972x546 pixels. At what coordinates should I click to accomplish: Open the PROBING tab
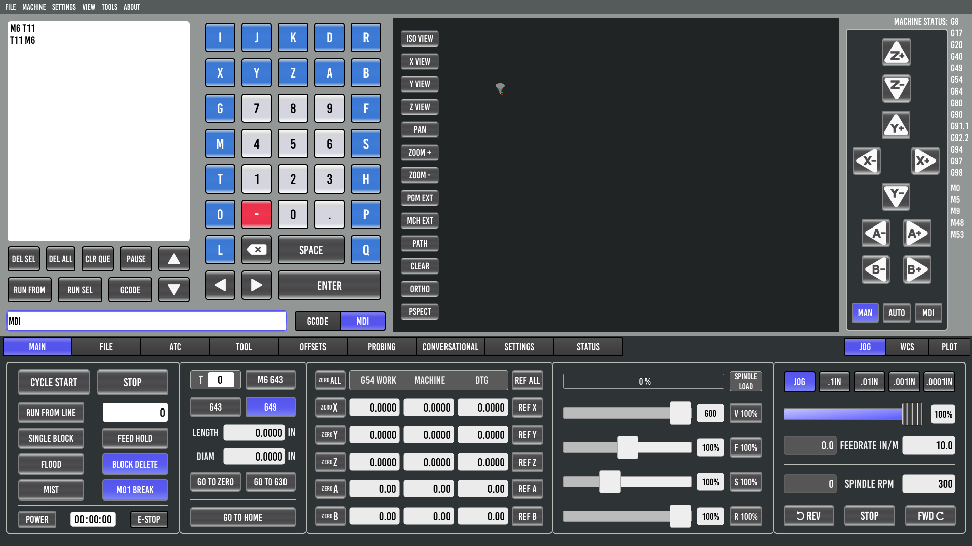[x=381, y=347]
